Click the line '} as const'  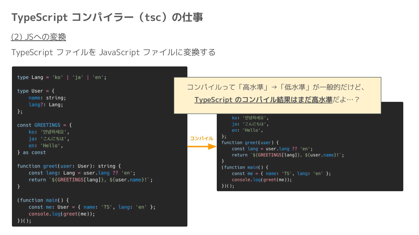pos(31,152)
